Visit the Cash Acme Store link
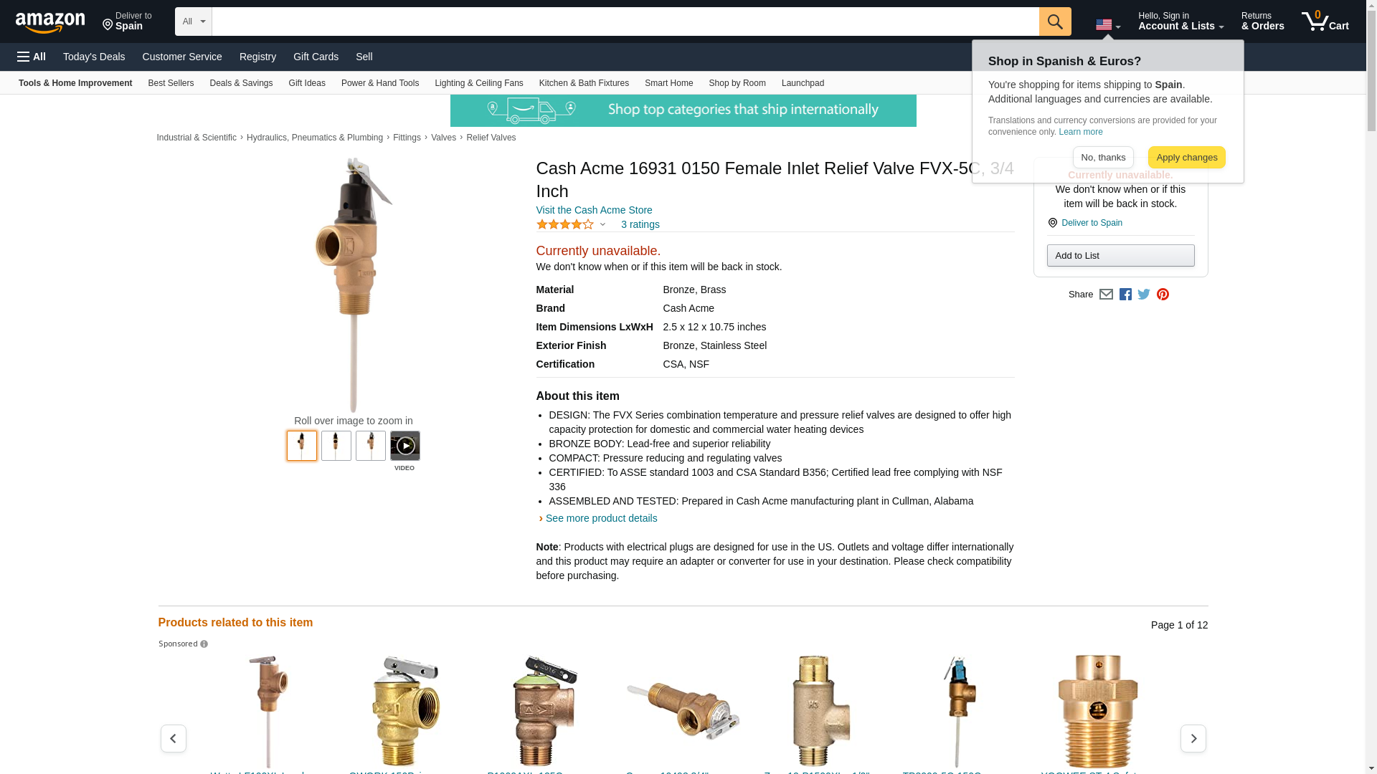Image resolution: width=1377 pixels, height=774 pixels. (595, 210)
